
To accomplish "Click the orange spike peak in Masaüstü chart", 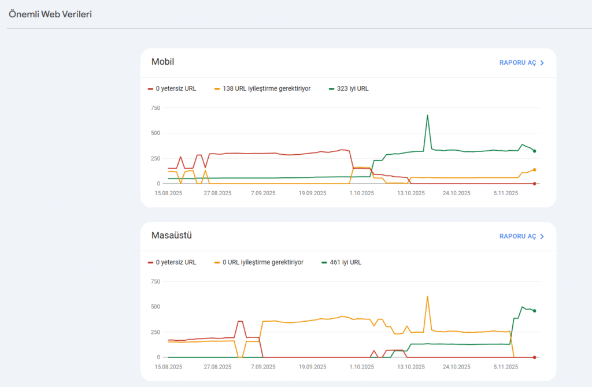I will point(427,297).
